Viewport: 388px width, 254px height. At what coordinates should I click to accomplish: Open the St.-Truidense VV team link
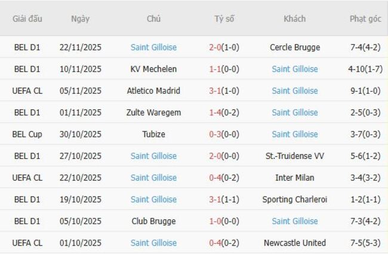(294, 156)
